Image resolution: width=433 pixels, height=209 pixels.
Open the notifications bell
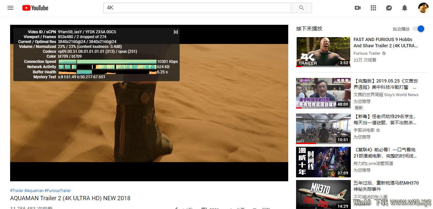tap(405, 8)
